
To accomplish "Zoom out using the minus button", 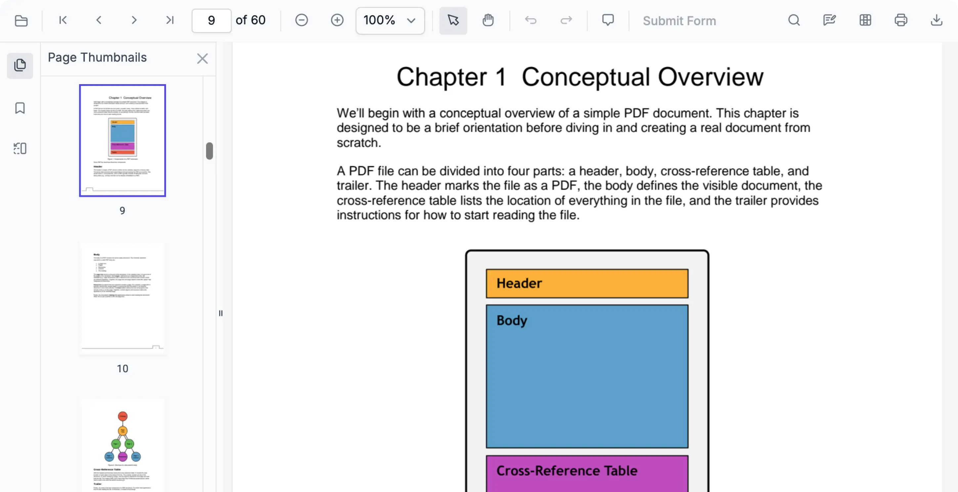I will (302, 20).
